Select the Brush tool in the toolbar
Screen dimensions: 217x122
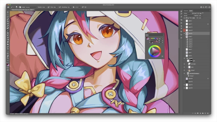(8, 30)
